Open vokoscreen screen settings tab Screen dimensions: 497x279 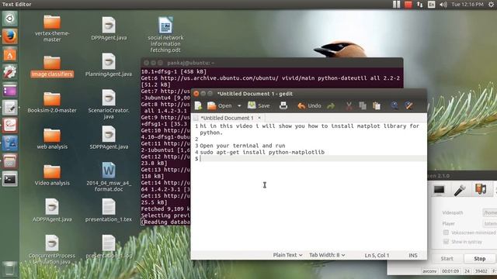tap(439, 189)
